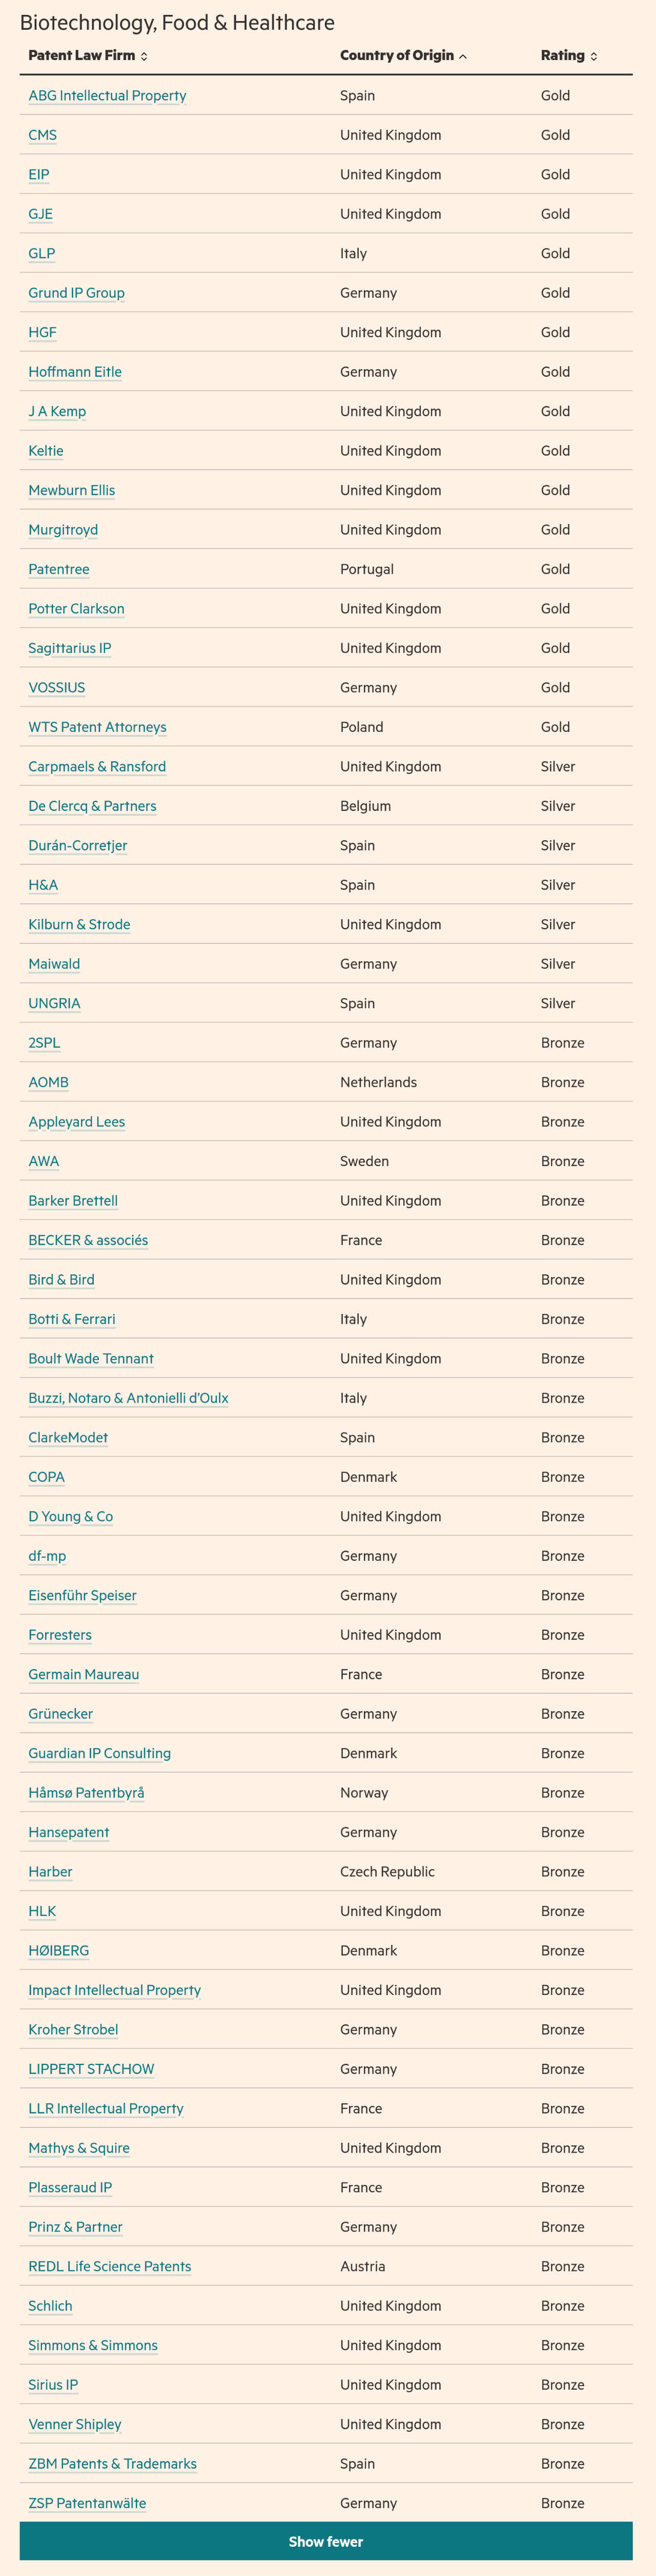
Task: Visit ZBM Patents & Trademarks link
Action: coord(112,2464)
